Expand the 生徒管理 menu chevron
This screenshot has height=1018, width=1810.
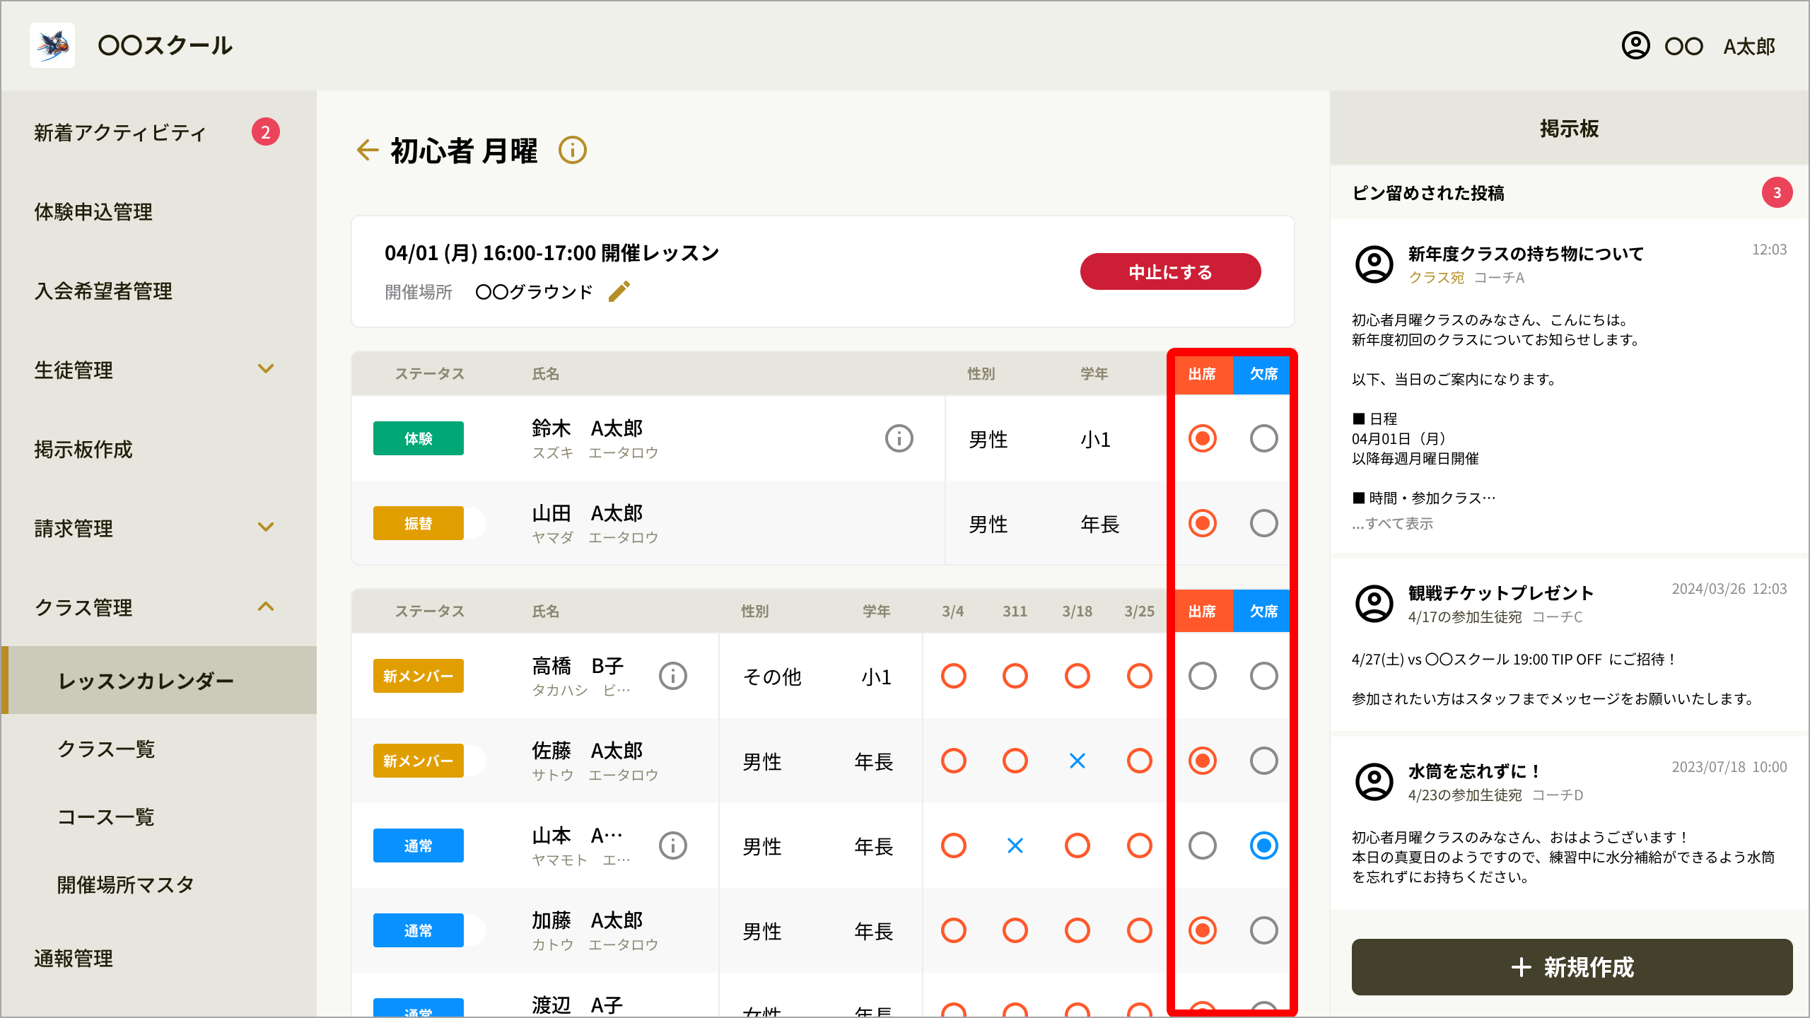tap(266, 368)
